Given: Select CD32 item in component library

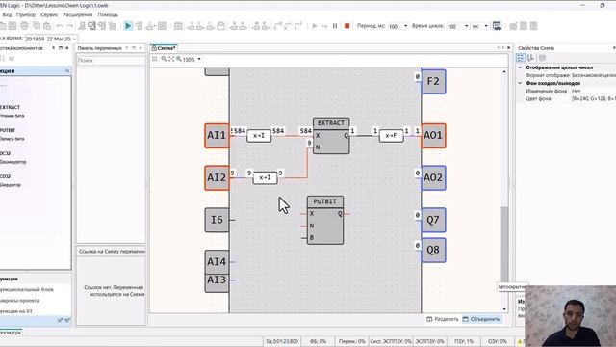Looking at the screenshot, I should point(11,180).
